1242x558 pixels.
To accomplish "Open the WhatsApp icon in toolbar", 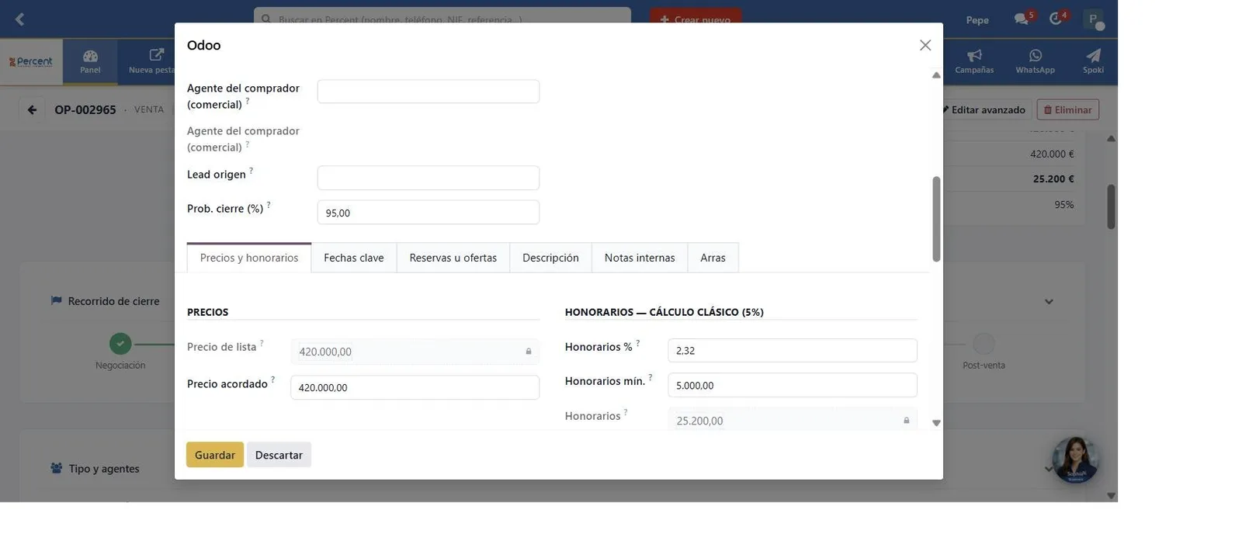I will click(1036, 55).
